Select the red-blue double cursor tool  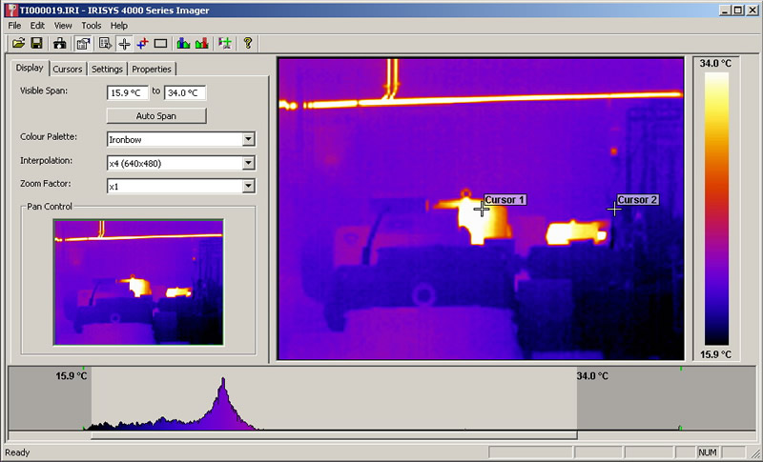coord(142,43)
